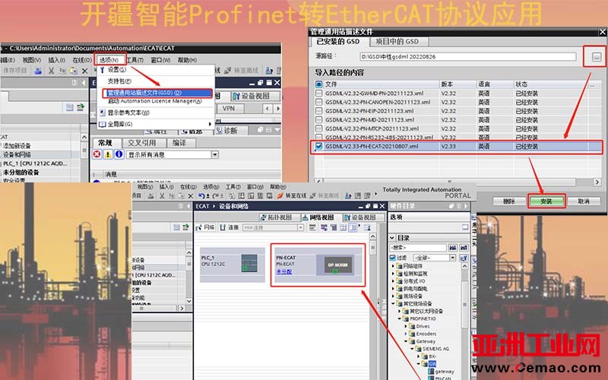Click the cut scissors icon in the top-left toolbar
The width and height of the screenshot is (608, 380).
[51, 71]
